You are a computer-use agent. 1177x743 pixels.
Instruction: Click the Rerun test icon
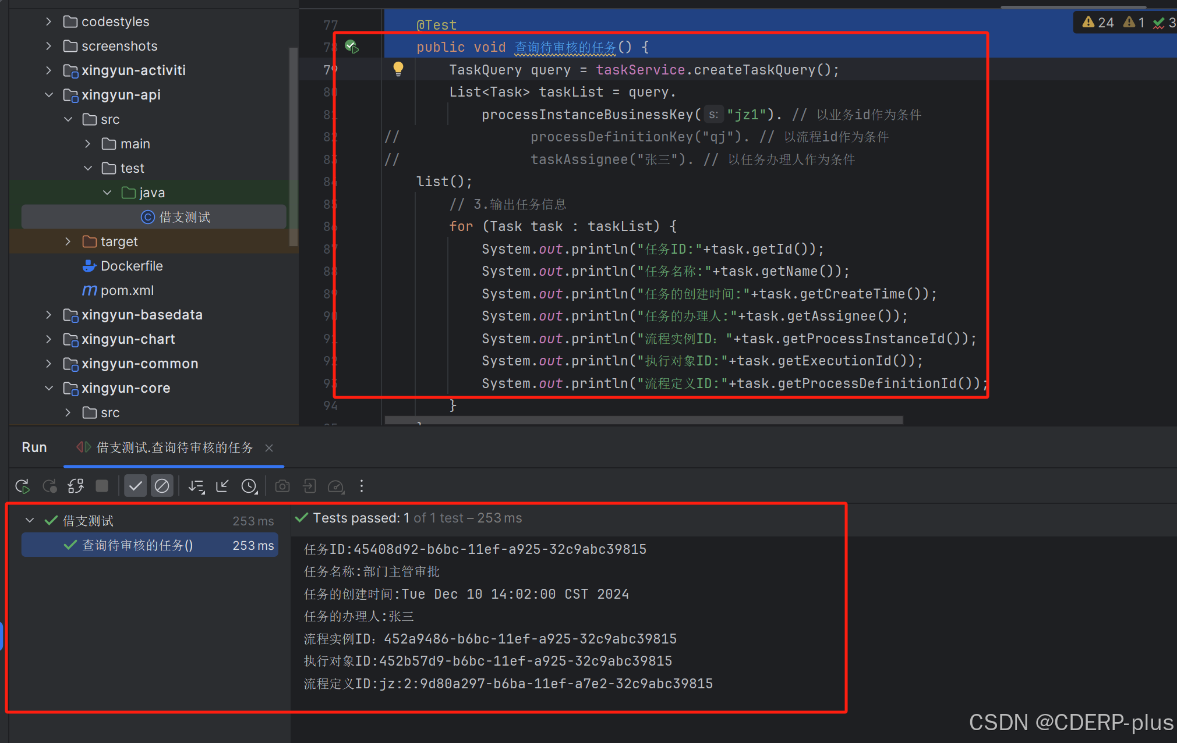coord(23,486)
